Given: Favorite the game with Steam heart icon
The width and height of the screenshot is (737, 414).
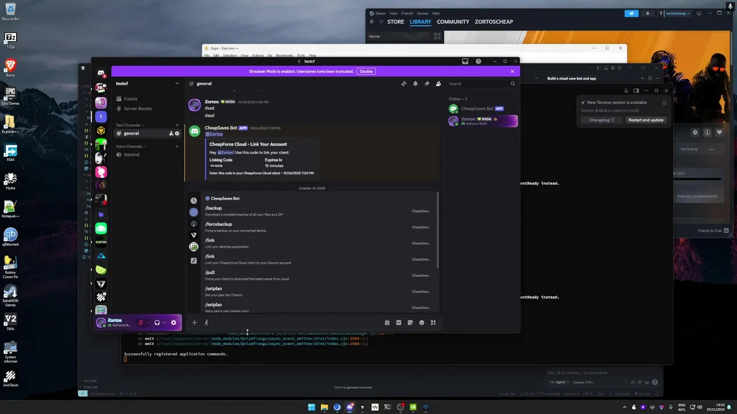Looking at the screenshot, I should click(x=719, y=132).
